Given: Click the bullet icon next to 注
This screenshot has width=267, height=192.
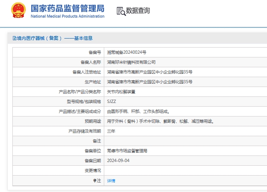Looking at the screenshot, I should (x=95, y=181).
